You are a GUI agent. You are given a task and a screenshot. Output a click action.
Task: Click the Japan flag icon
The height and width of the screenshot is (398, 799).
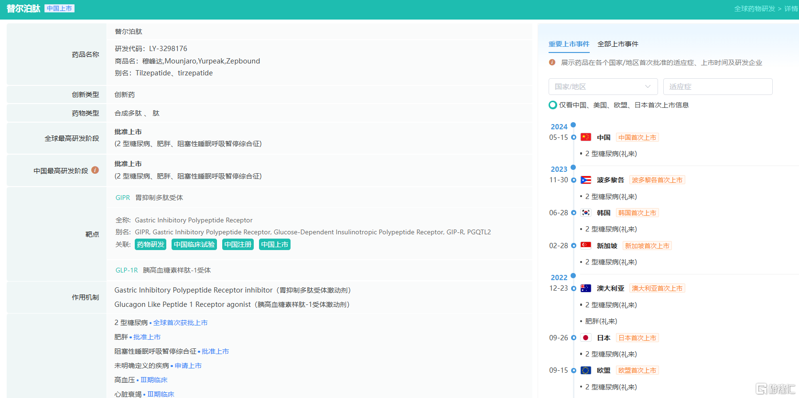coord(586,338)
